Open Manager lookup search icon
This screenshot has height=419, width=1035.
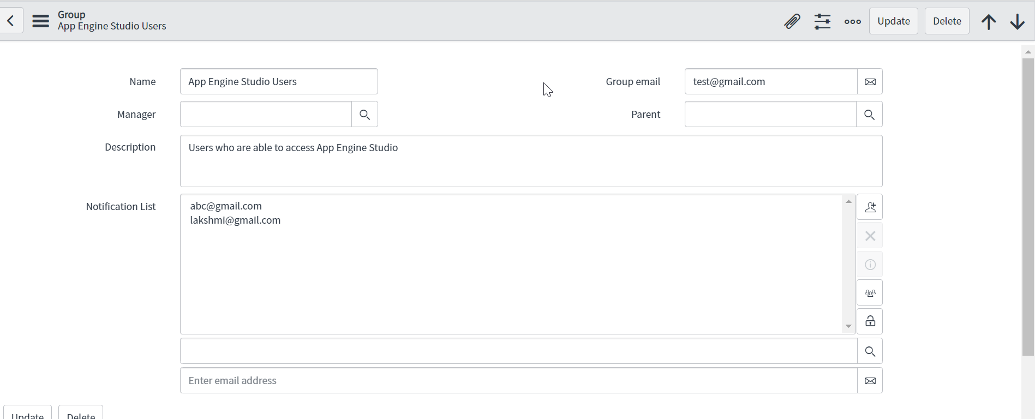(364, 115)
